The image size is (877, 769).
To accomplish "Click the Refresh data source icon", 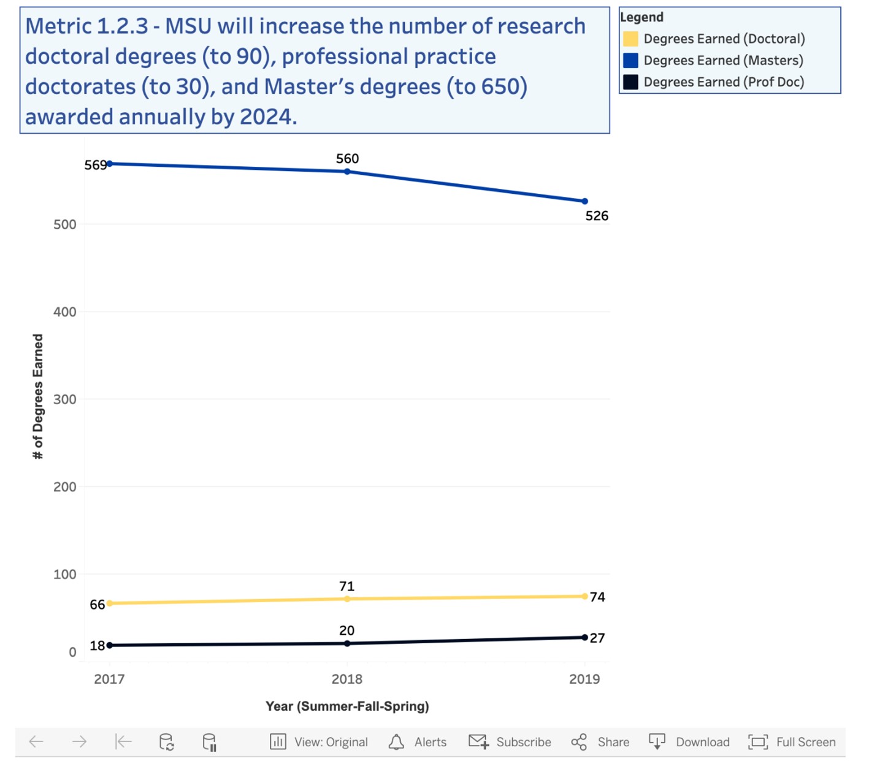I will click(x=166, y=742).
